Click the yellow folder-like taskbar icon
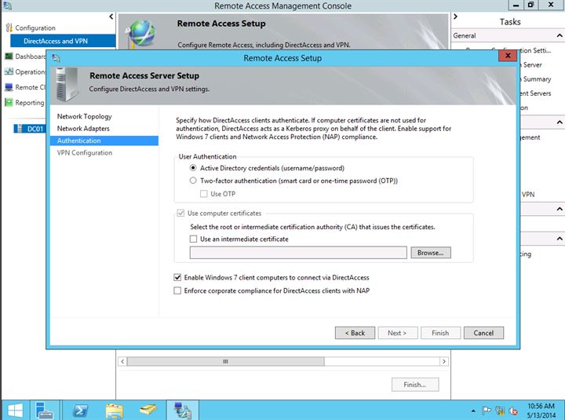Viewport: 565px width, 420px height. [x=148, y=410]
